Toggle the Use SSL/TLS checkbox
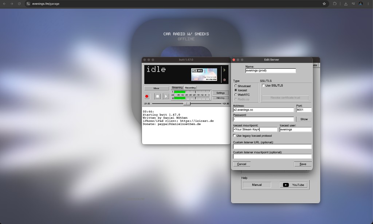This screenshot has height=224, width=373. pyautogui.click(x=263, y=85)
